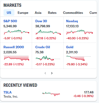
Task: Open the S&P 500 sparkline chart
Action: tap(17, 32)
